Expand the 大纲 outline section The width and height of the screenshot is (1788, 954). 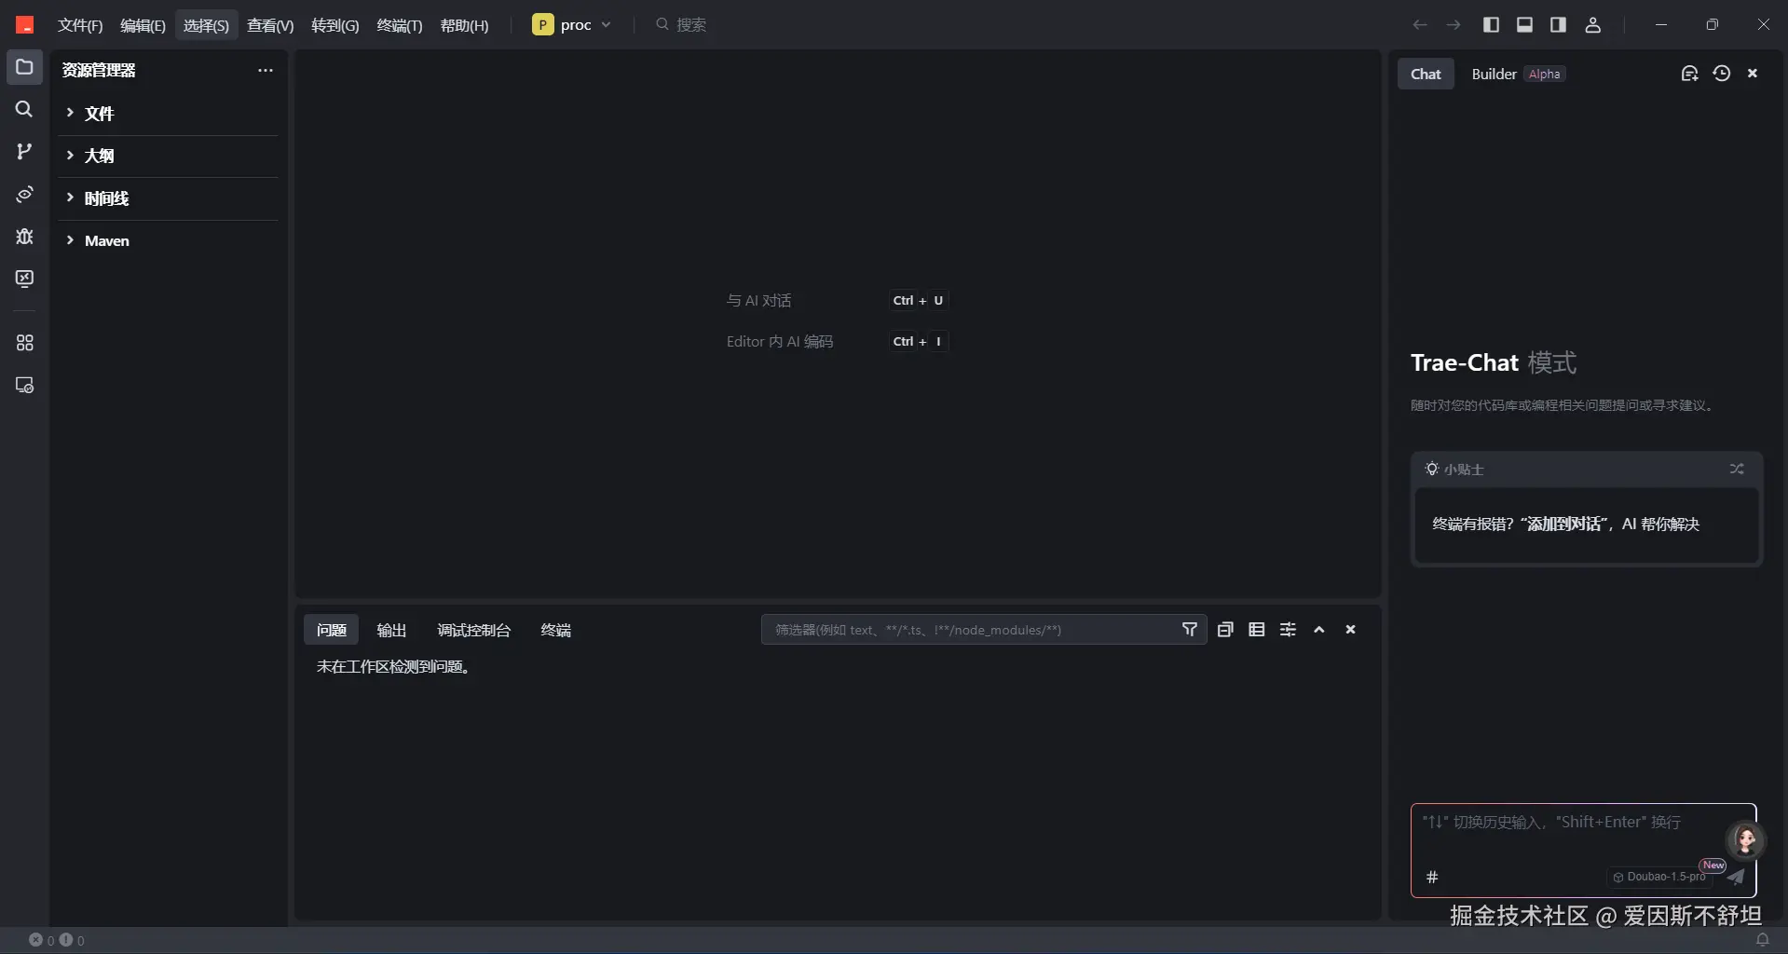coord(169,156)
